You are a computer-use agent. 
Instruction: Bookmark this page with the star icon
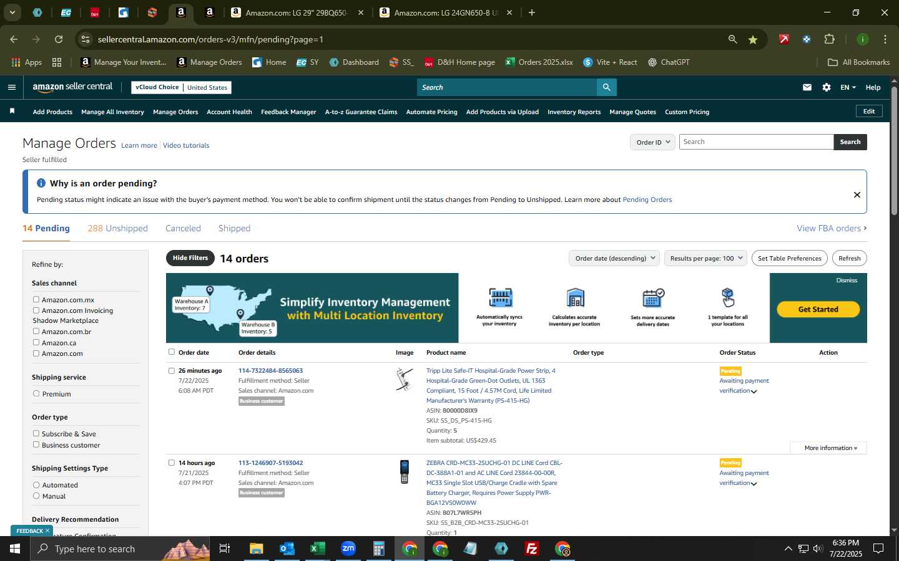pyautogui.click(x=753, y=39)
